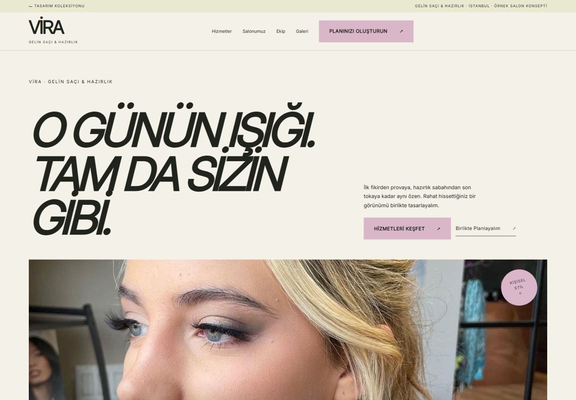Viewport: 576px width, 400px height.
Task: Click the arrow icon in PLANINIZI OLUŞTURUN
Action: point(401,31)
